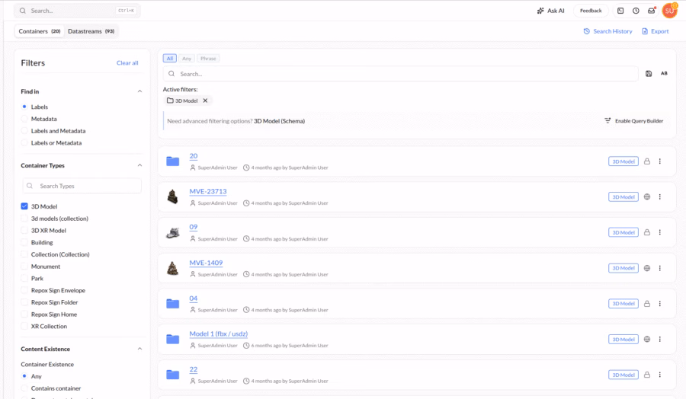
Task: Open the folder icon of container 20
Action: (173, 161)
